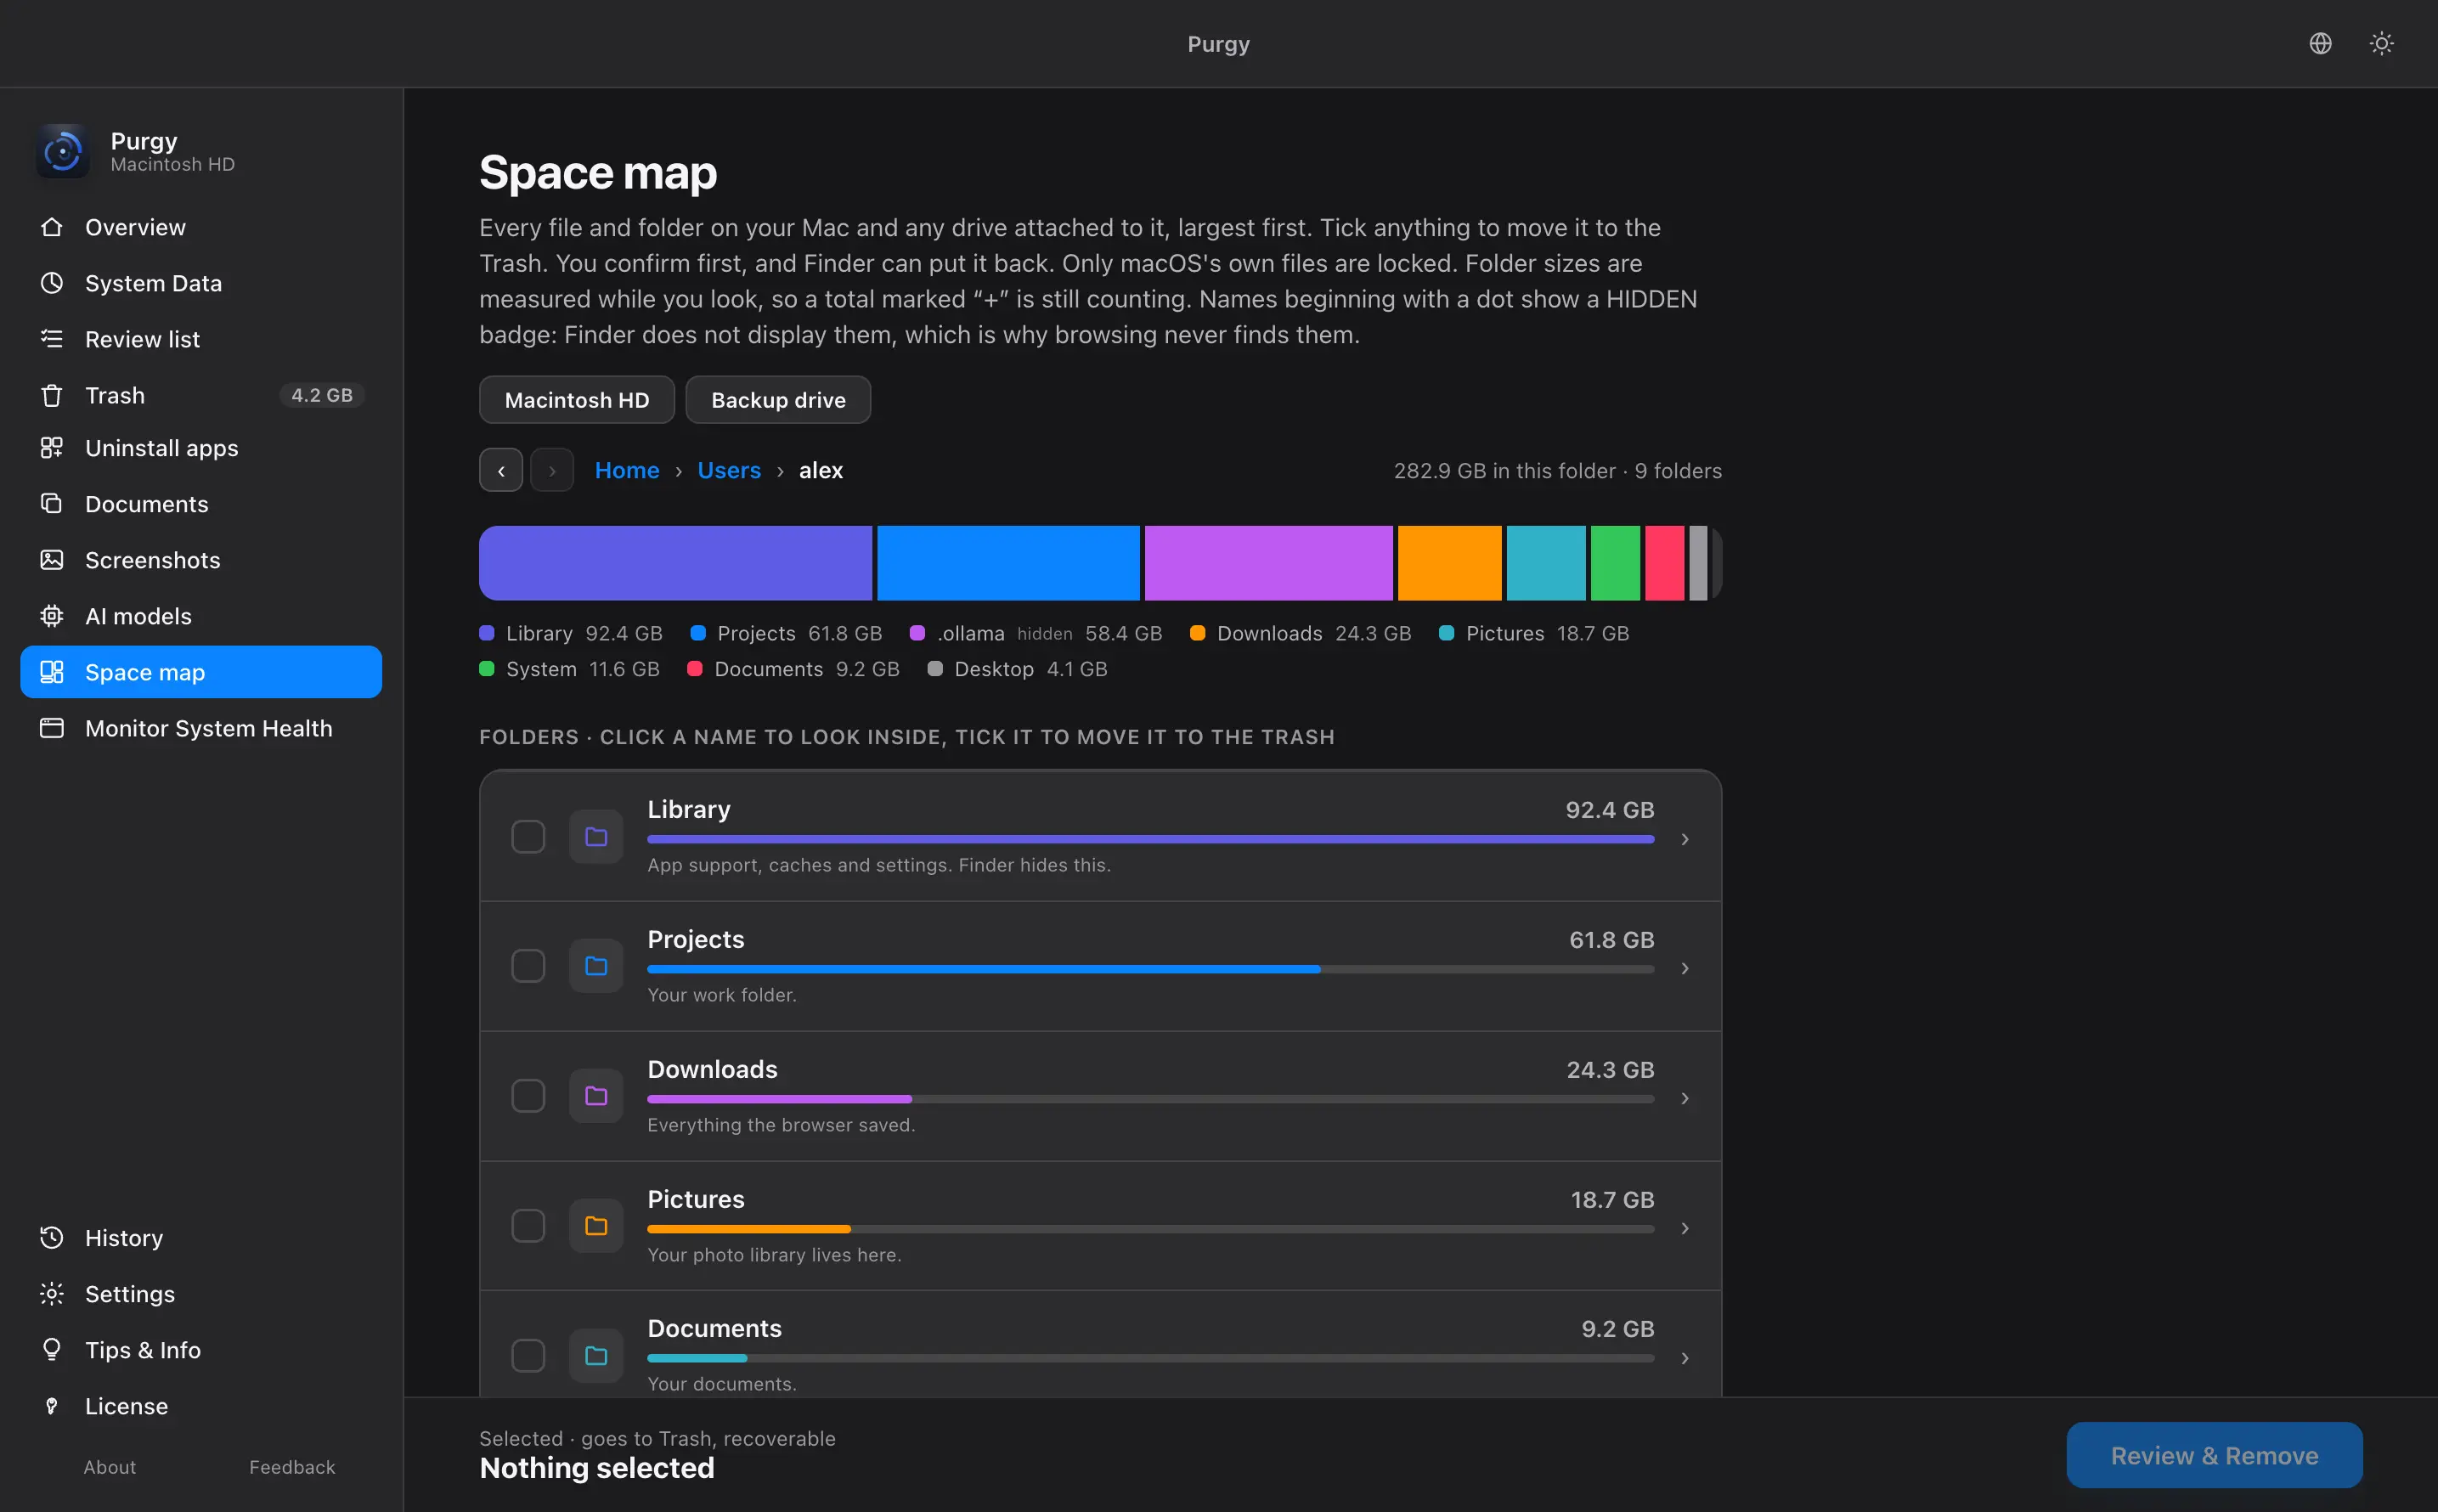
Task: Open the About link
Action: (110, 1467)
